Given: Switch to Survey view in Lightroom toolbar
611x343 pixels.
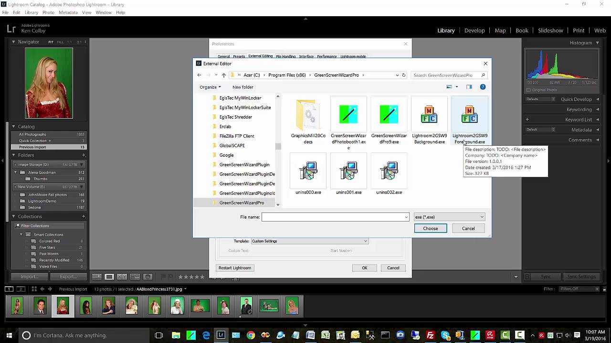Looking at the screenshot, I should (x=135, y=277).
